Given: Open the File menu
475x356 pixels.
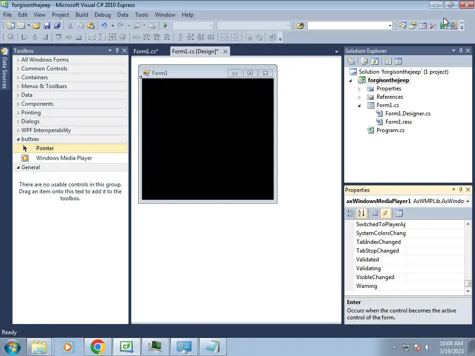Looking at the screenshot, I should point(7,14).
